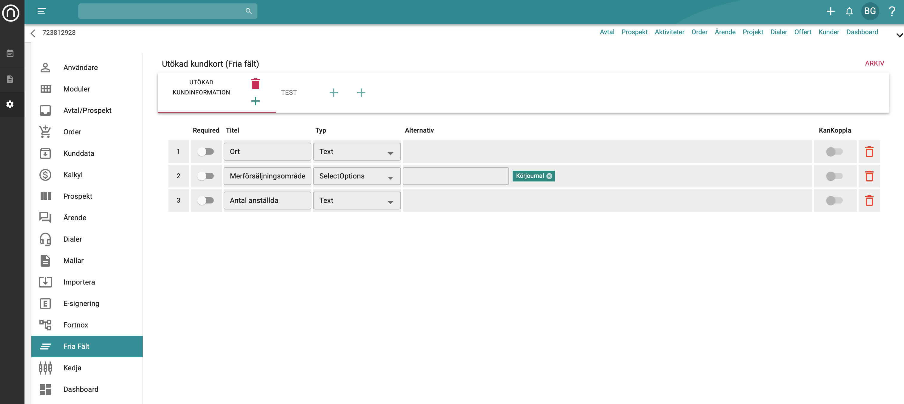Delete the Utökad Kundinformation tab with trash icon
The image size is (904, 404).
tap(255, 84)
